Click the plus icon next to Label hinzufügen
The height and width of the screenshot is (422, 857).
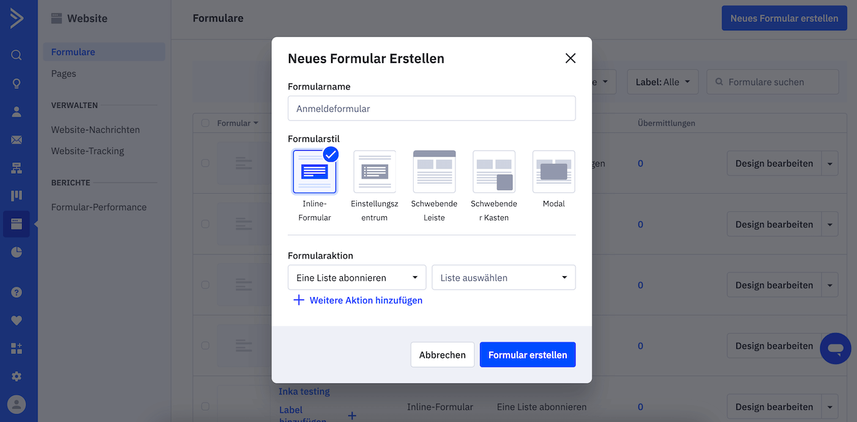tap(353, 416)
